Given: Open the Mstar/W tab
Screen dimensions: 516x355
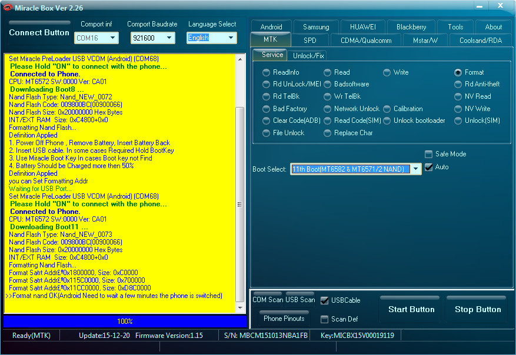Looking at the screenshot, I should [425, 41].
